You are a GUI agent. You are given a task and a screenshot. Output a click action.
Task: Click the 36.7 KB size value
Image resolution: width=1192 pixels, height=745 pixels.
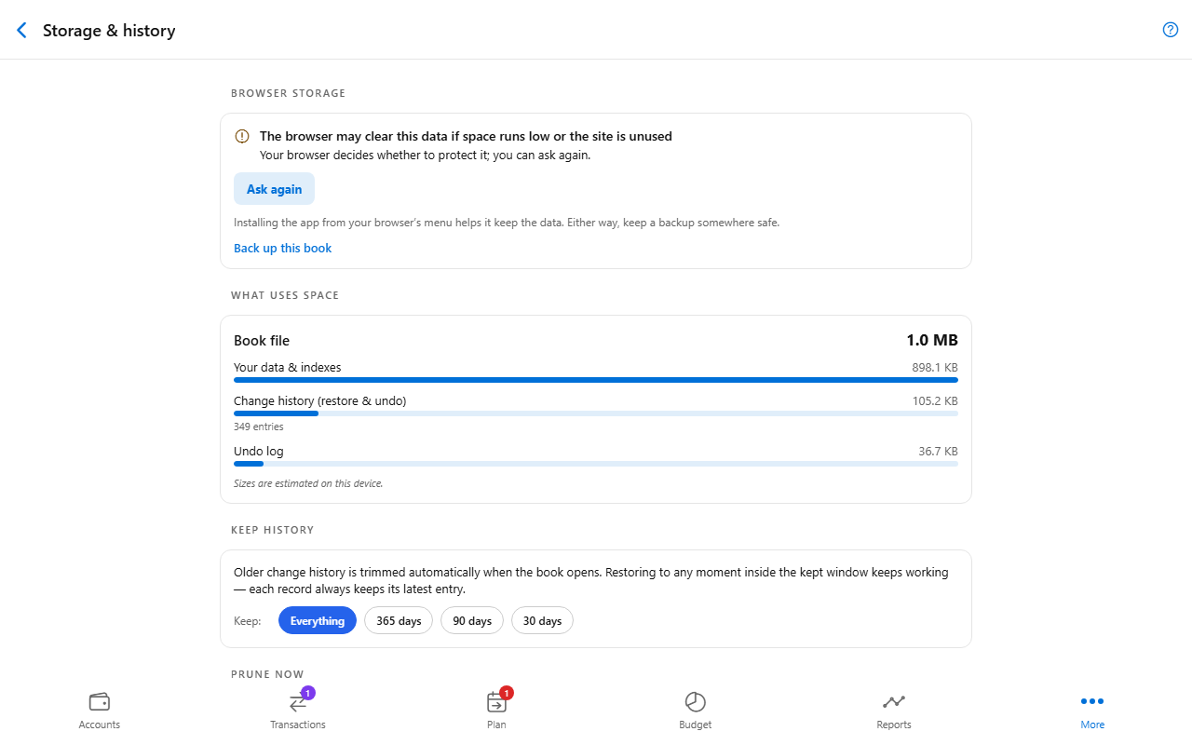(x=938, y=451)
